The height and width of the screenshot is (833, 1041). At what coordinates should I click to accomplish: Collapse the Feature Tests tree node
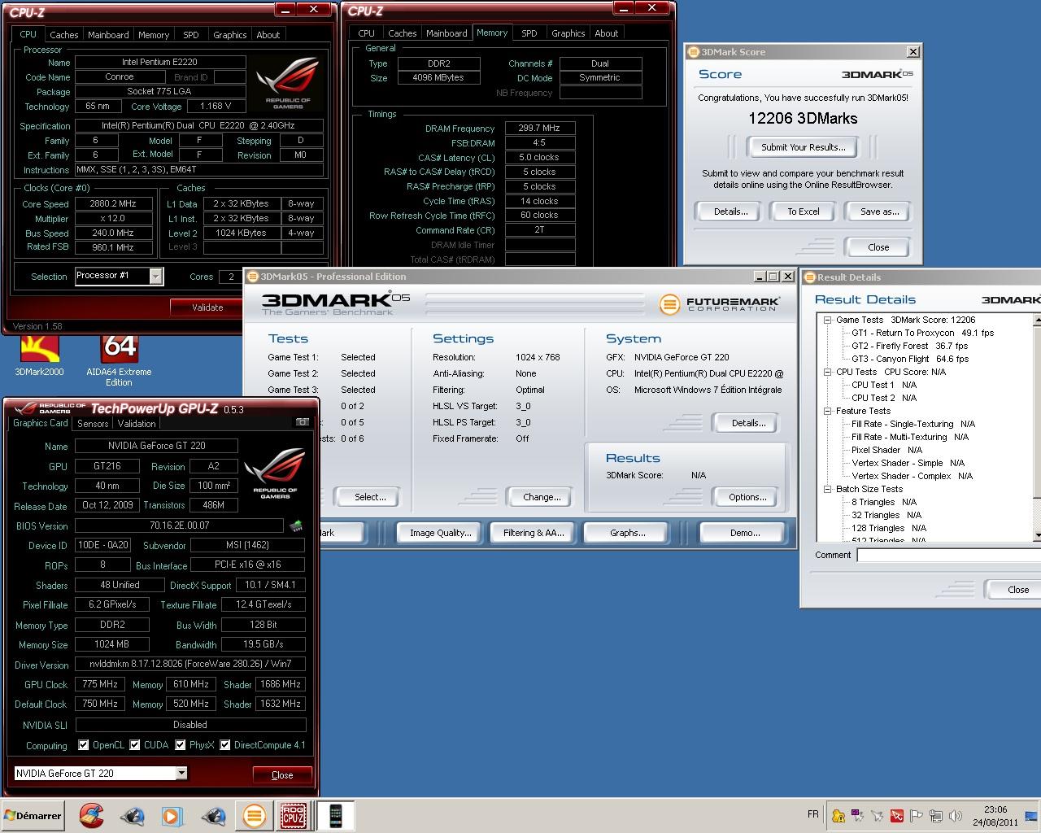827,411
